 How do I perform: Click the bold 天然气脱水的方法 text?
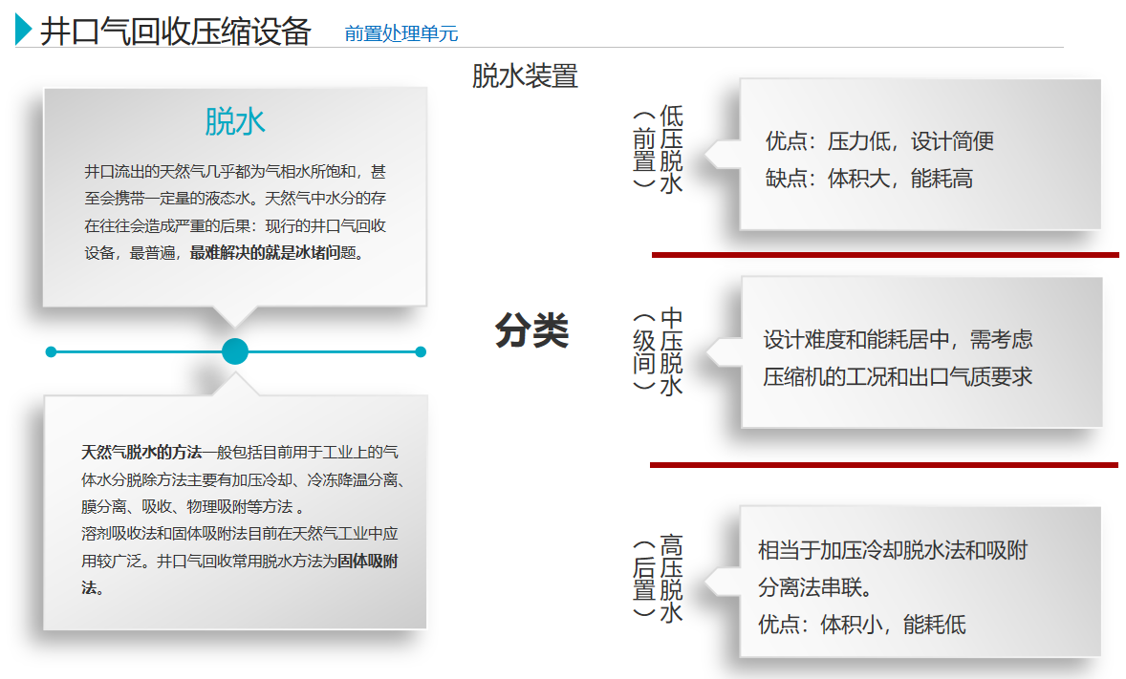(141, 452)
